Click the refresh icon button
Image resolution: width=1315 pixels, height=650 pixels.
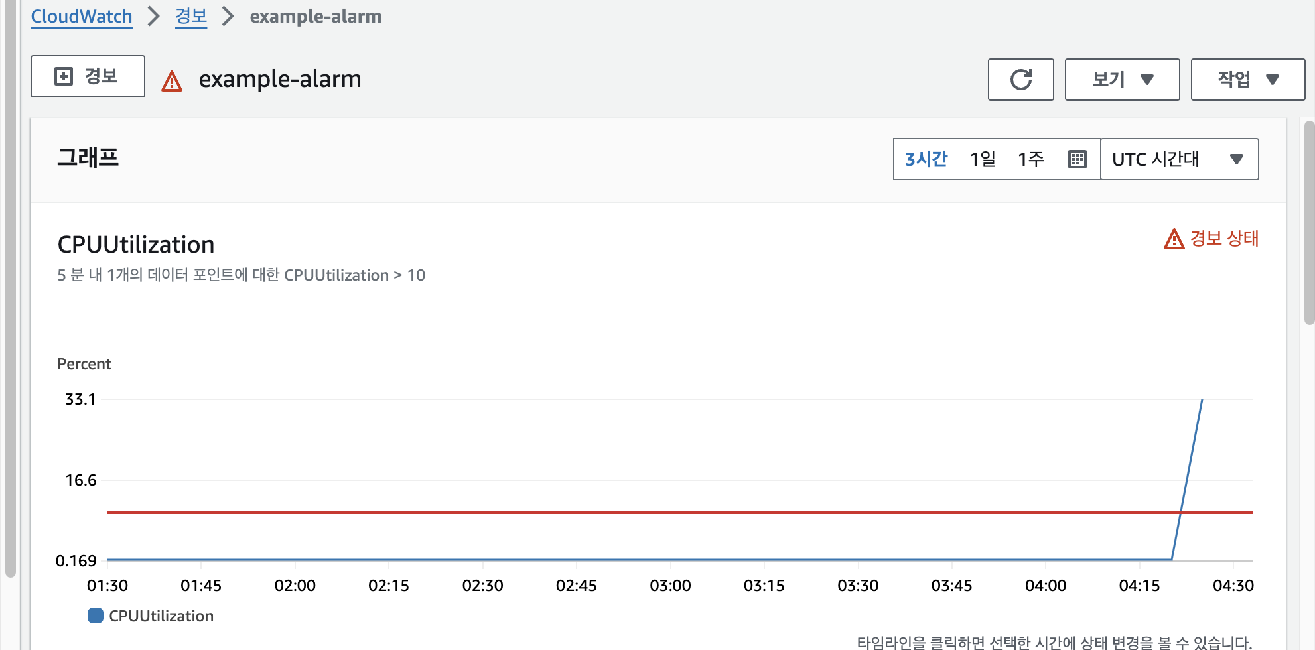[1020, 80]
